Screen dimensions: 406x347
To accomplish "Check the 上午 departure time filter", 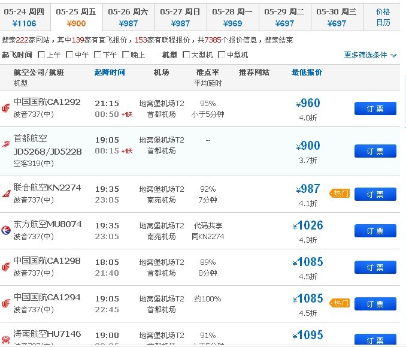I will coord(41,55).
